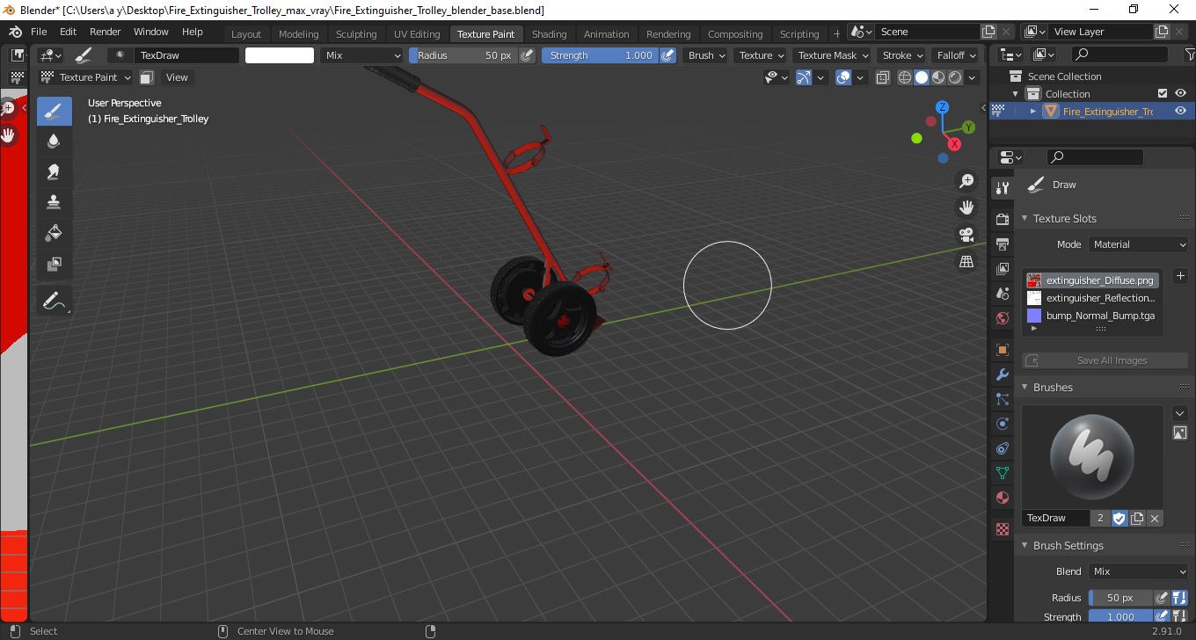Screen dimensions: 1196x640
Task: Select the Clone stamp tool
Action: 54,202
